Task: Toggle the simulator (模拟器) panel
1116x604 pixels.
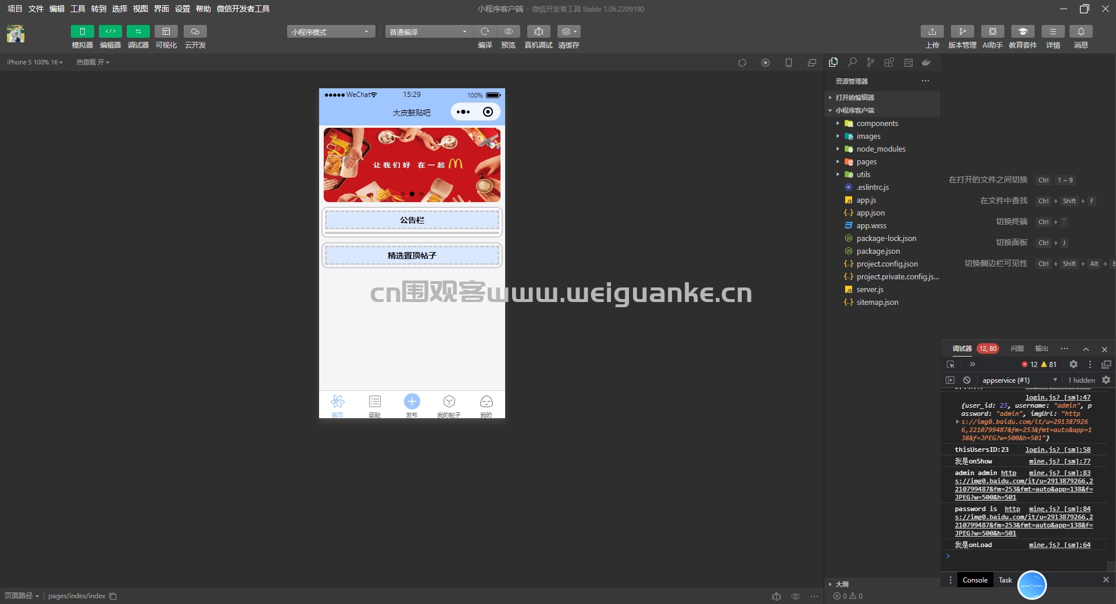Action: 82,31
